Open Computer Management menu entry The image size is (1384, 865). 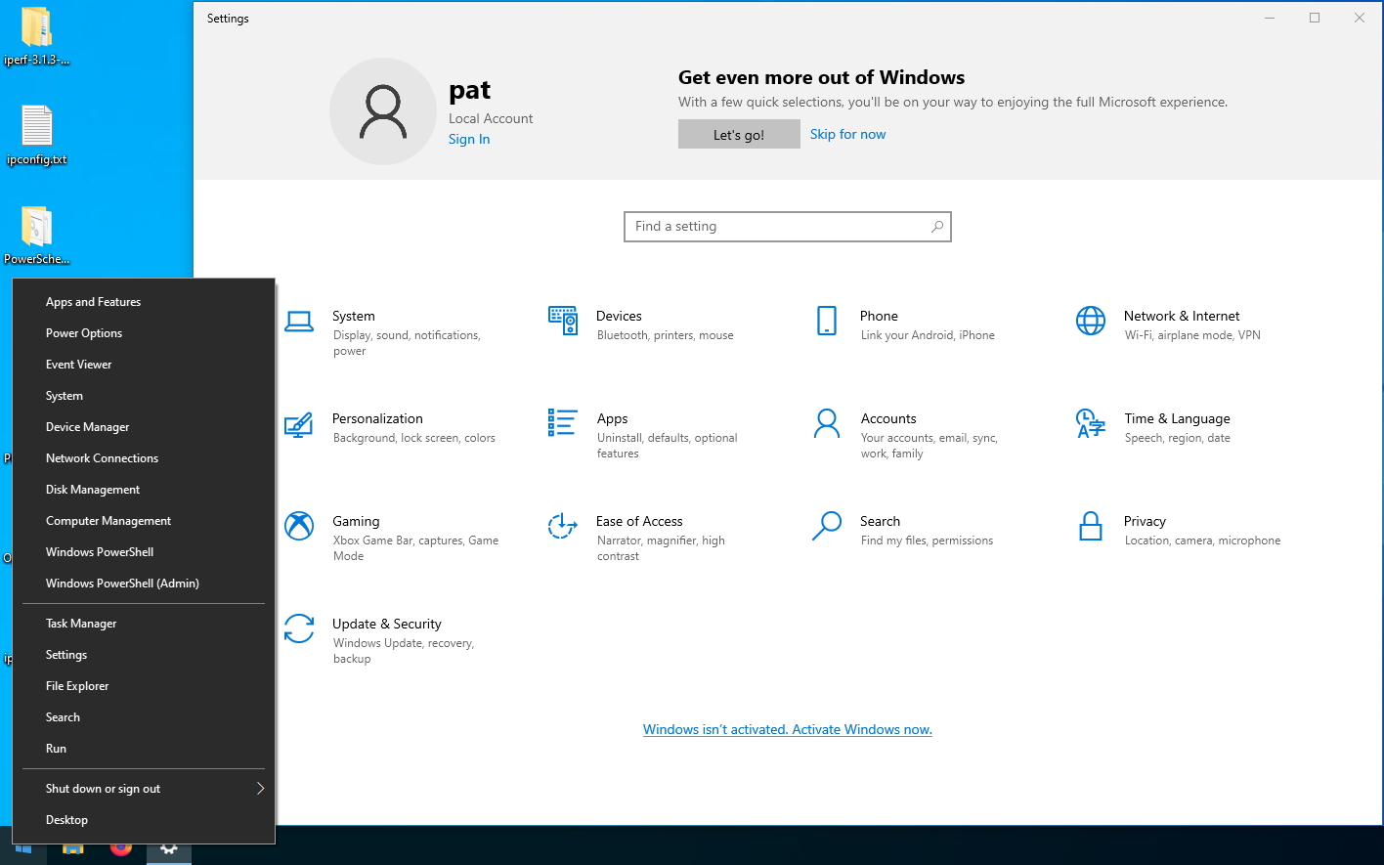coord(144,521)
